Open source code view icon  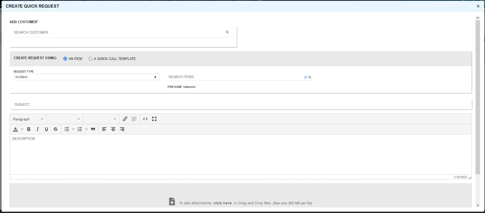click(145, 119)
